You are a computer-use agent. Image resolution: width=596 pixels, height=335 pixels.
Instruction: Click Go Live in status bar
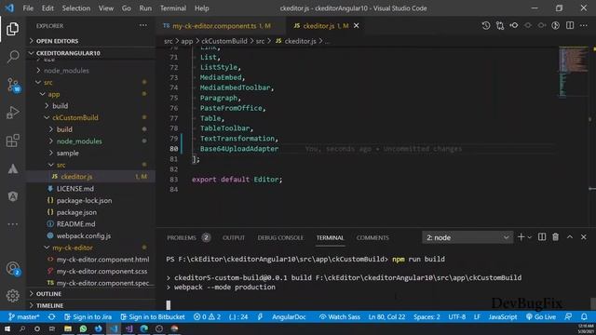click(x=540, y=316)
